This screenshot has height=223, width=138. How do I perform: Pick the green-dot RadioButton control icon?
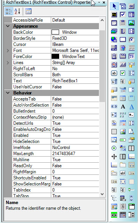[x=114, y=148]
